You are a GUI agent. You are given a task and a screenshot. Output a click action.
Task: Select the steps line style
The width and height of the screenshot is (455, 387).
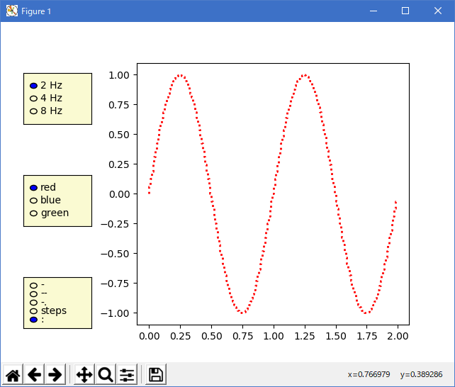coord(33,311)
